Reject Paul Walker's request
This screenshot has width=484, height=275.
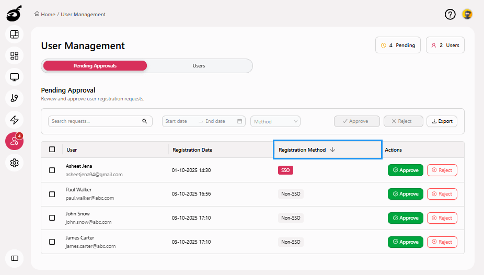pyautogui.click(x=442, y=194)
